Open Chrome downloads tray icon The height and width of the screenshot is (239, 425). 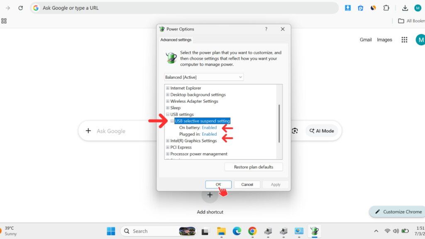point(405,8)
